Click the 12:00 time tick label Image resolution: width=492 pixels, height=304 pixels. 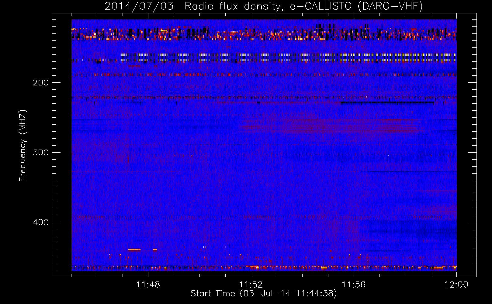click(x=456, y=285)
